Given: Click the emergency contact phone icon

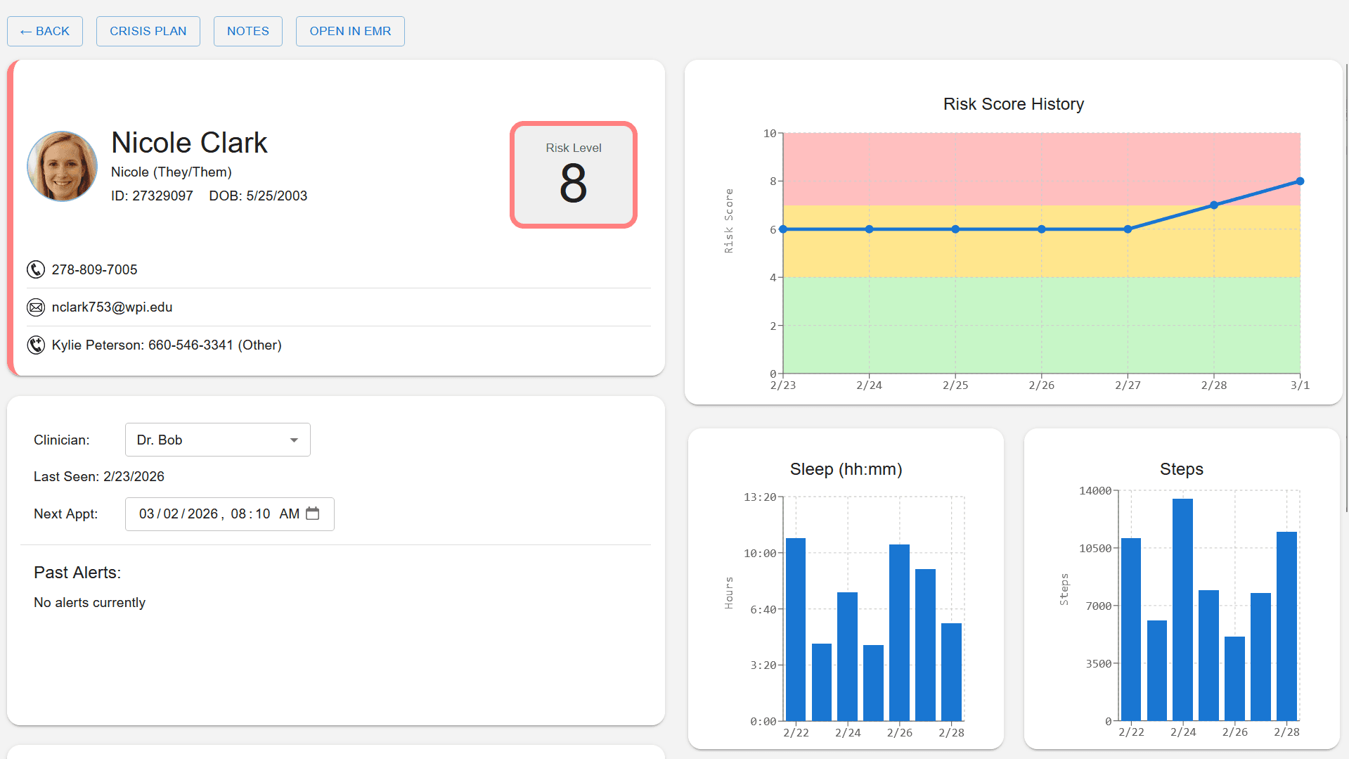Looking at the screenshot, I should point(36,345).
